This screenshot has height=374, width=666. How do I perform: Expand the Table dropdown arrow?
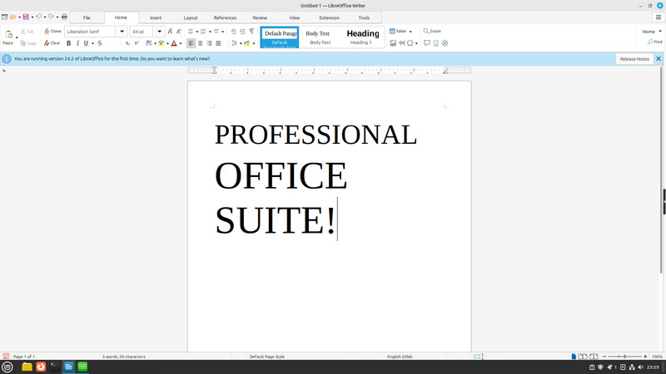(x=410, y=32)
